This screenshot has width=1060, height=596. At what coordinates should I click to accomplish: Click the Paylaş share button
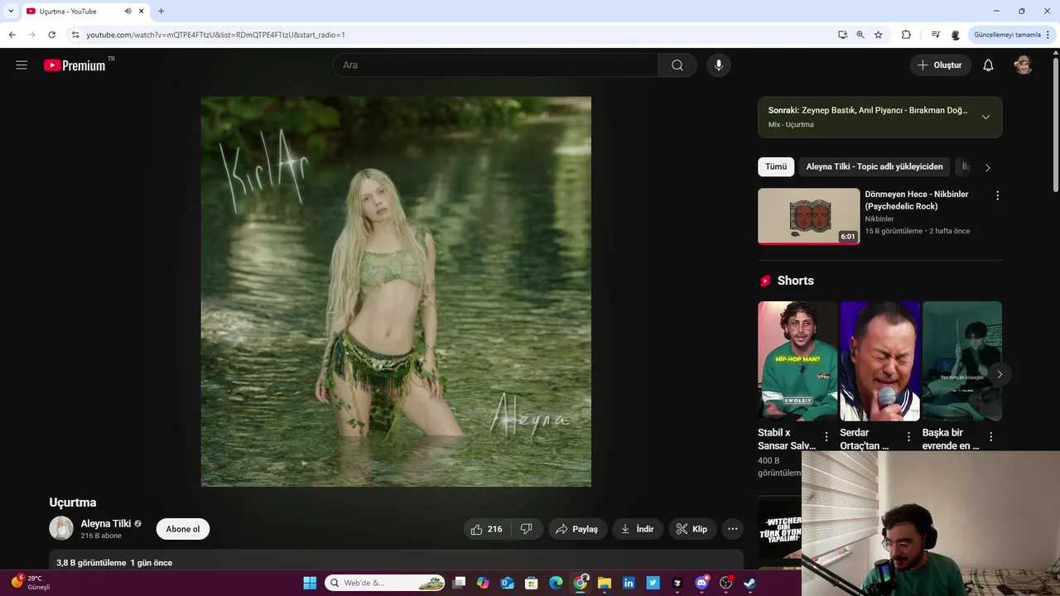[577, 529]
